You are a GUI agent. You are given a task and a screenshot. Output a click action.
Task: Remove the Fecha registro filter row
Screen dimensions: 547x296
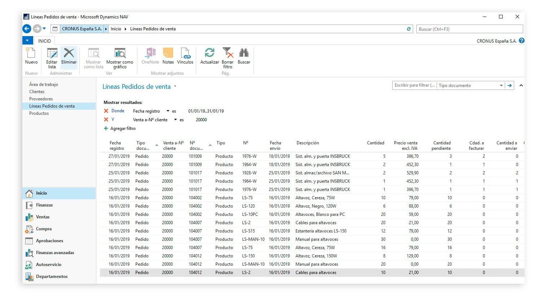click(x=106, y=111)
